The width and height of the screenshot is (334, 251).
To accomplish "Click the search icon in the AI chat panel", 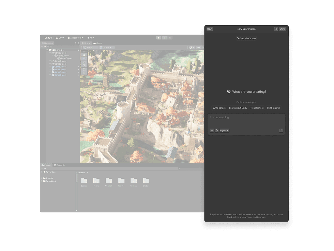I will click(x=276, y=29).
